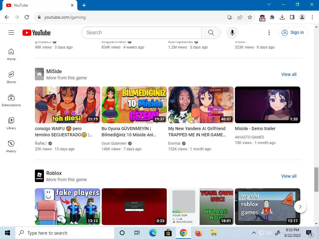Open Envmai channel link

point(174,143)
